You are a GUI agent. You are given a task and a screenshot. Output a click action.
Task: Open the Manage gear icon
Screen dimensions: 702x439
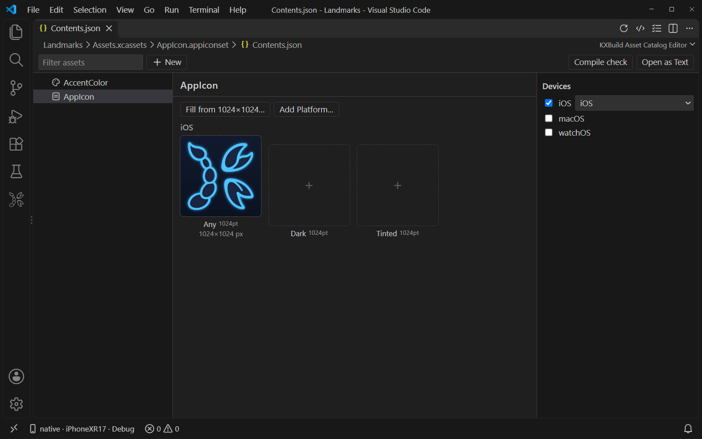click(16, 404)
